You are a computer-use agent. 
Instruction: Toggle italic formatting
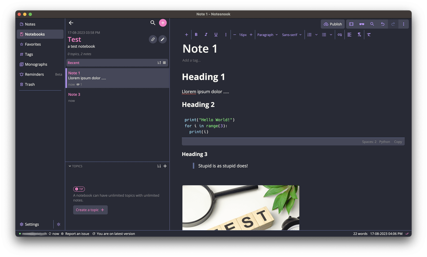206,35
